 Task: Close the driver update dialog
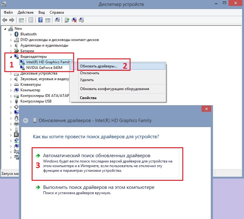tap(206, 109)
